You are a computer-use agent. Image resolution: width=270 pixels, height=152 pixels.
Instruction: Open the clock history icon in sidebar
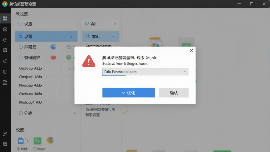point(5,40)
